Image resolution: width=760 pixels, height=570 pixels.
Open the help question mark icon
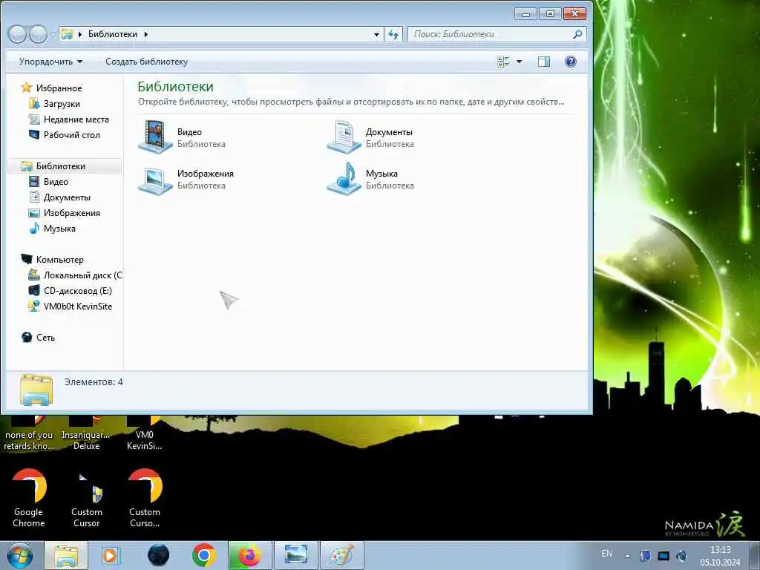tap(571, 62)
